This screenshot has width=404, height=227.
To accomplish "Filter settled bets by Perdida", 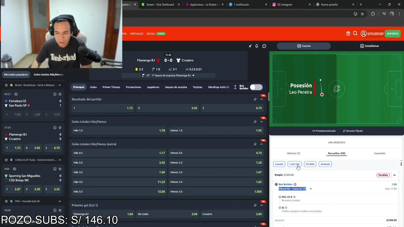I will [x=310, y=164].
